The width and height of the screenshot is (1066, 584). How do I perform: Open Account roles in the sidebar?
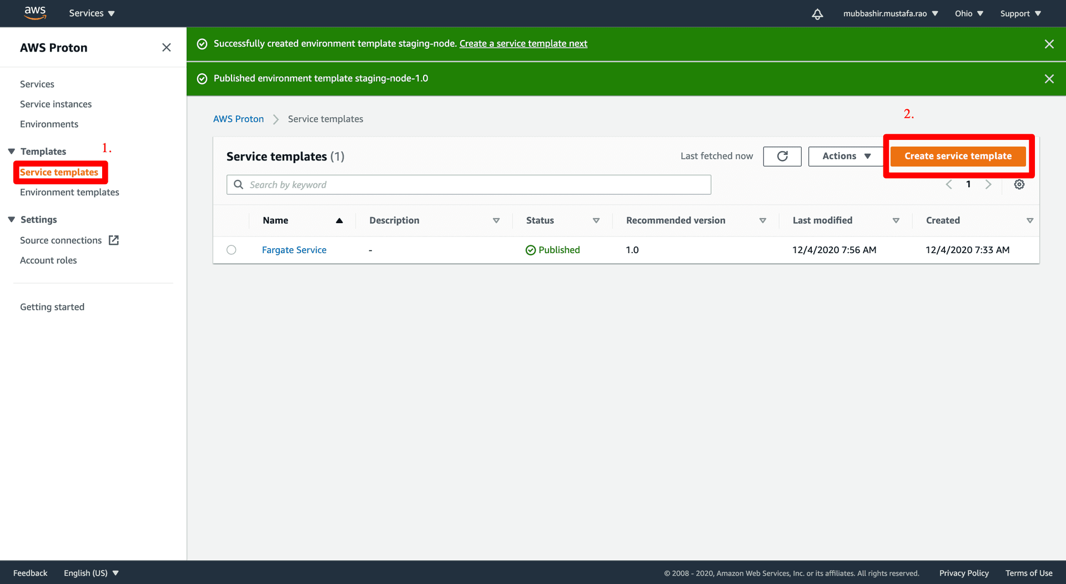(48, 260)
